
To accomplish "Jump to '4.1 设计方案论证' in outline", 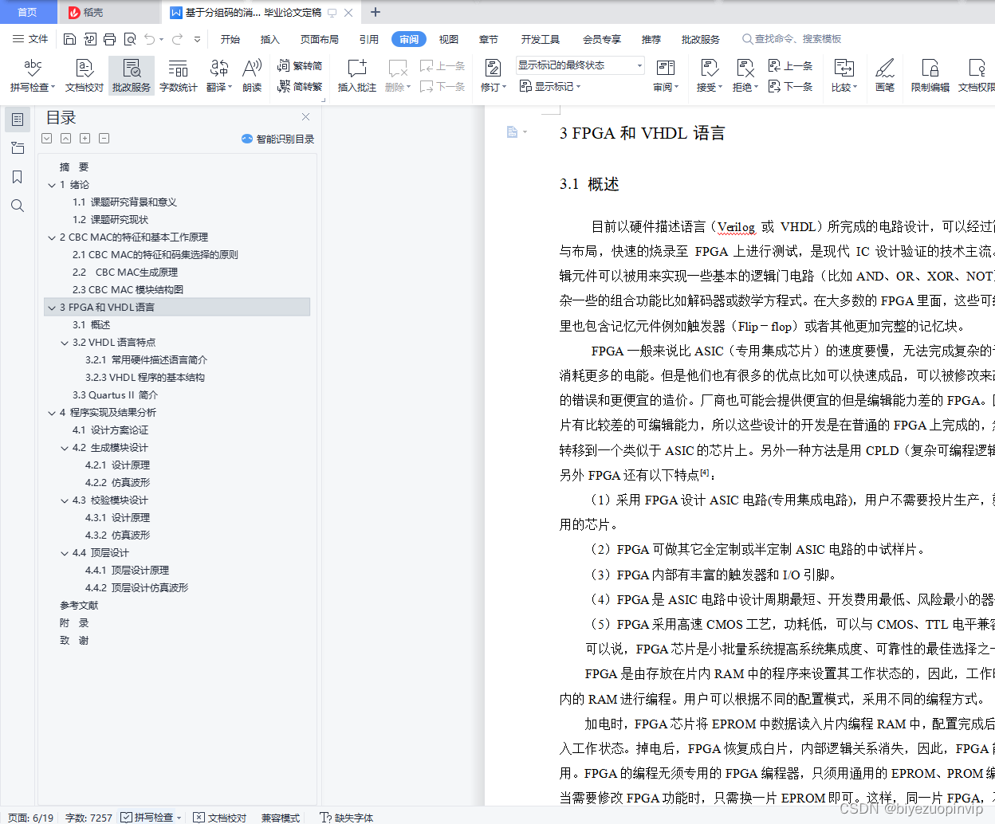I will click(x=111, y=430).
